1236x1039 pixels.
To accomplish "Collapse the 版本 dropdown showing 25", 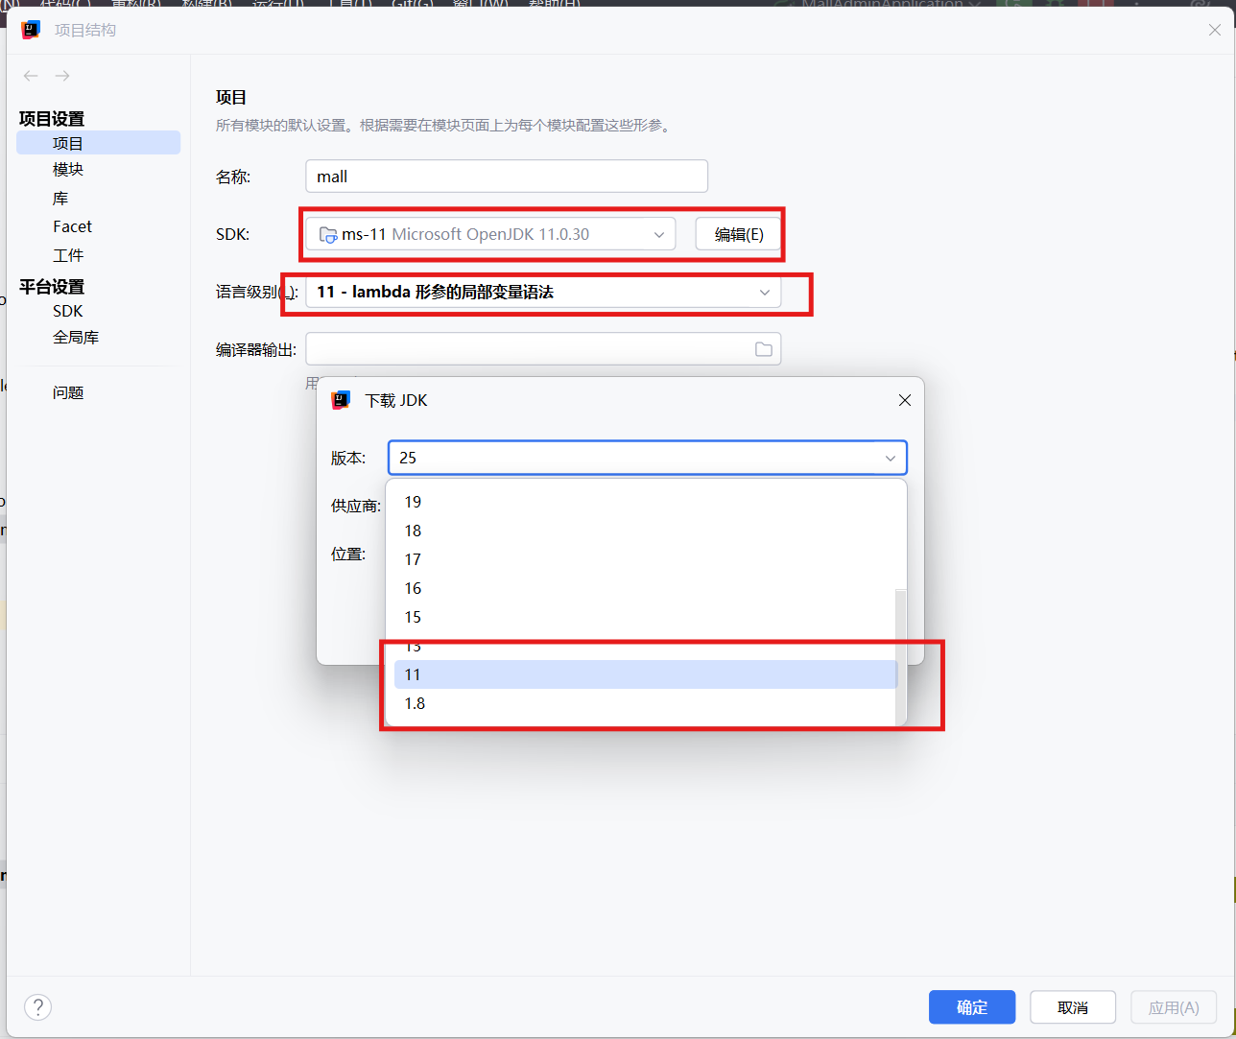I will 890,459.
